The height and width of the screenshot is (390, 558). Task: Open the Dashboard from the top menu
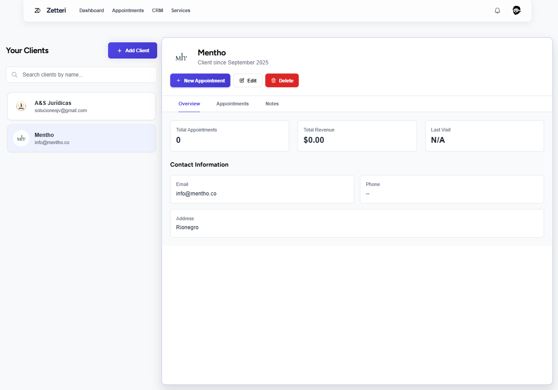(x=91, y=10)
